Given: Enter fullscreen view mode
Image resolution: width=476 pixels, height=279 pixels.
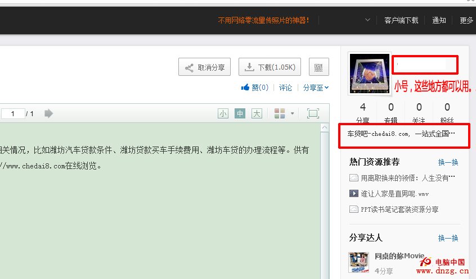Looking at the screenshot, I should pyautogui.click(x=313, y=113).
